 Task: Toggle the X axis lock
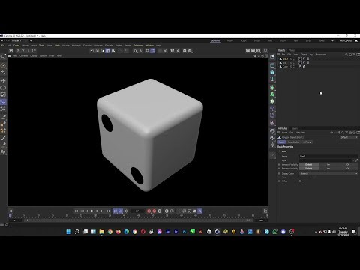tap(18, 51)
